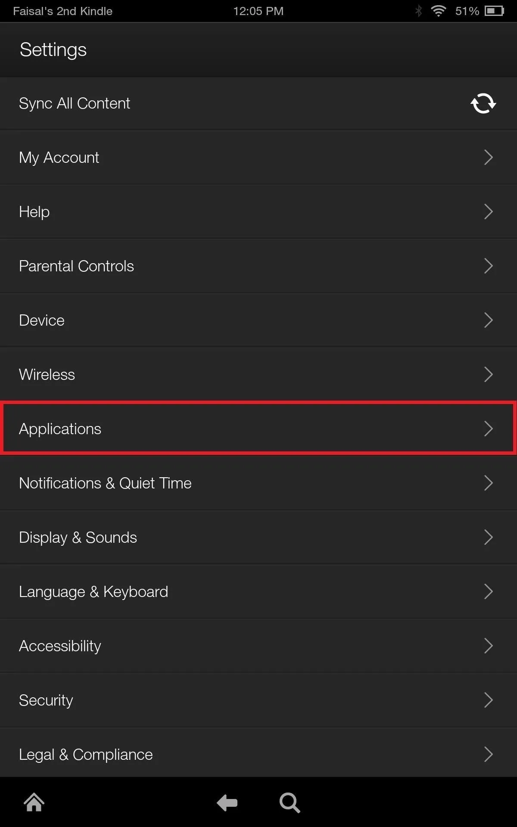Tap the back arrow in bottom bar

click(227, 802)
